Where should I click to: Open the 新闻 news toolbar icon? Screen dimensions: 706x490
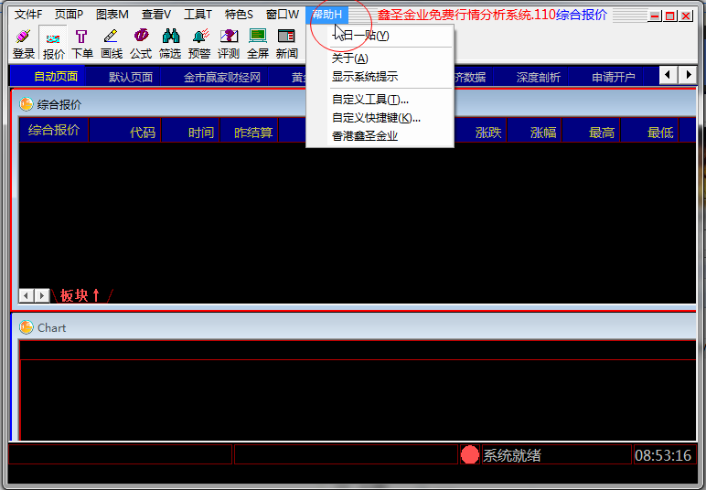pyautogui.click(x=287, y=44)
